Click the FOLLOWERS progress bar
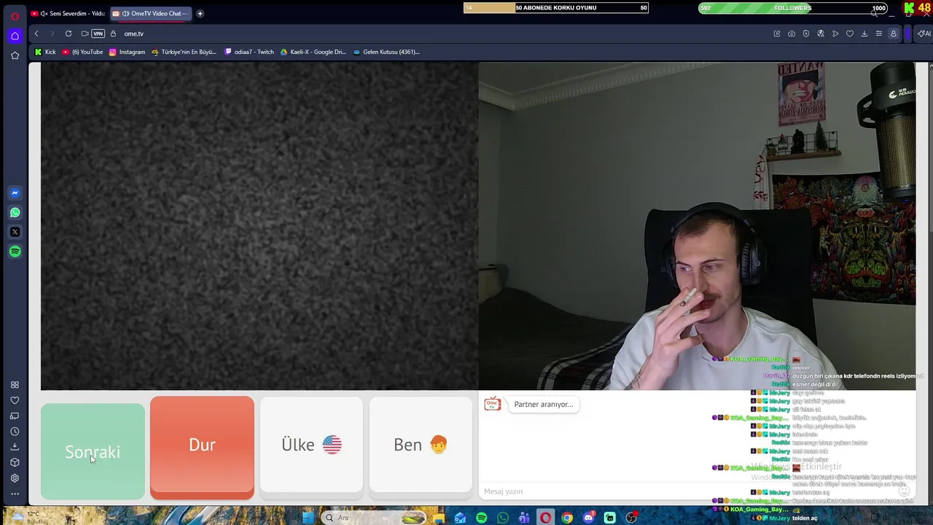The width and height of the screenshot is (933, 525). click(x=792, y=8)
